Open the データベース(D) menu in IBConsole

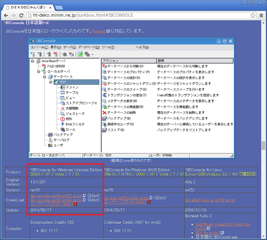(x=89, y=47)
